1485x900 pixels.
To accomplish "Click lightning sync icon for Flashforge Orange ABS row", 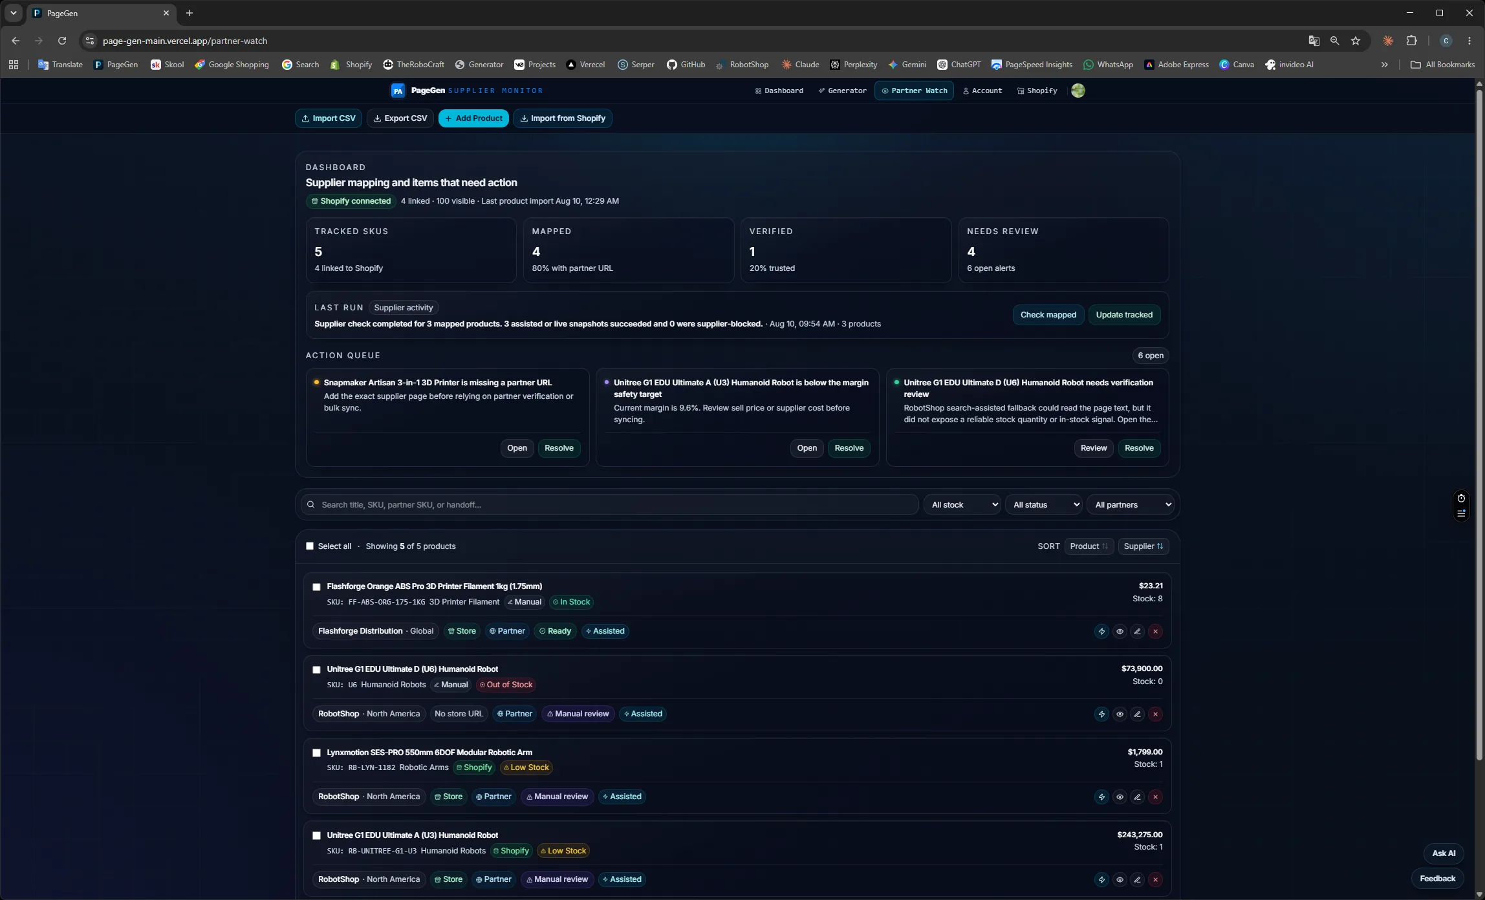I will (x=1101, y=631).
